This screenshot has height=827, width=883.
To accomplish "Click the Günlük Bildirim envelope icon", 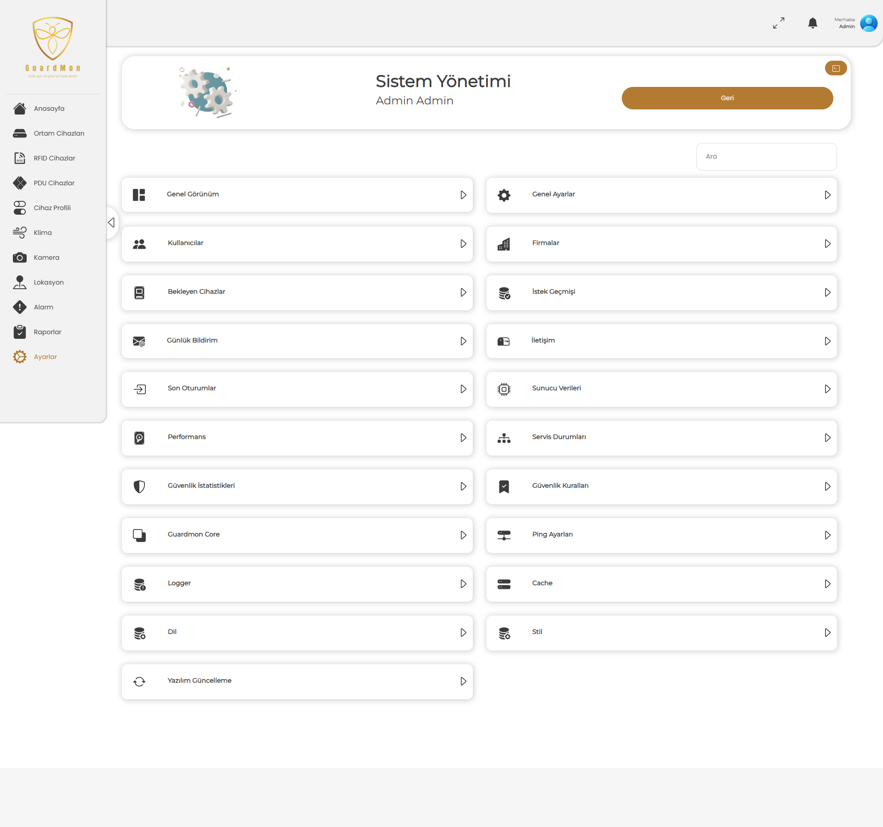I will click(139, 341).
